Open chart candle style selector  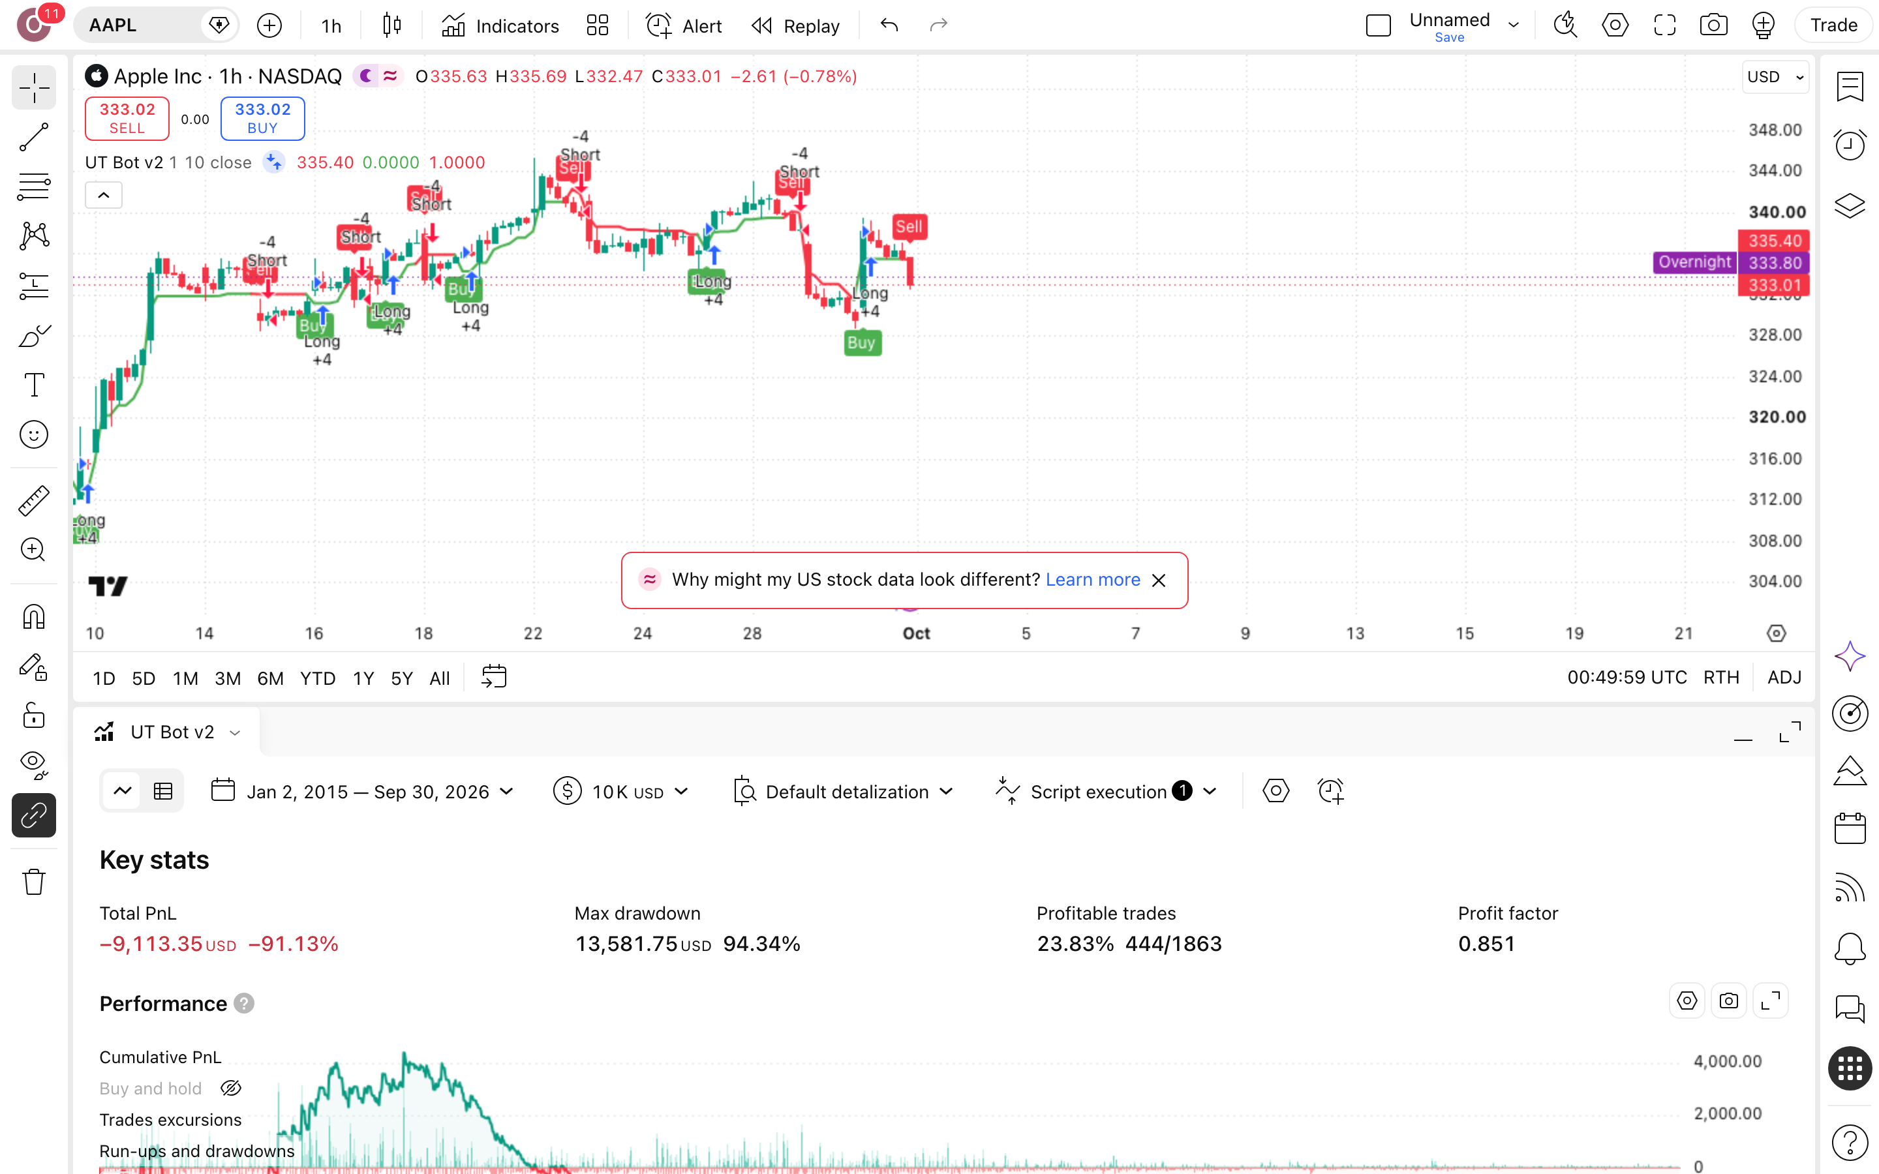pyautogui.click(x=392, y=25)
